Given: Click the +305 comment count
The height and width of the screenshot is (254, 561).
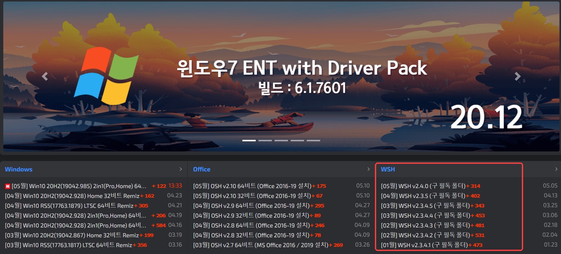Looking at the screenshot, I should [141, 206].
